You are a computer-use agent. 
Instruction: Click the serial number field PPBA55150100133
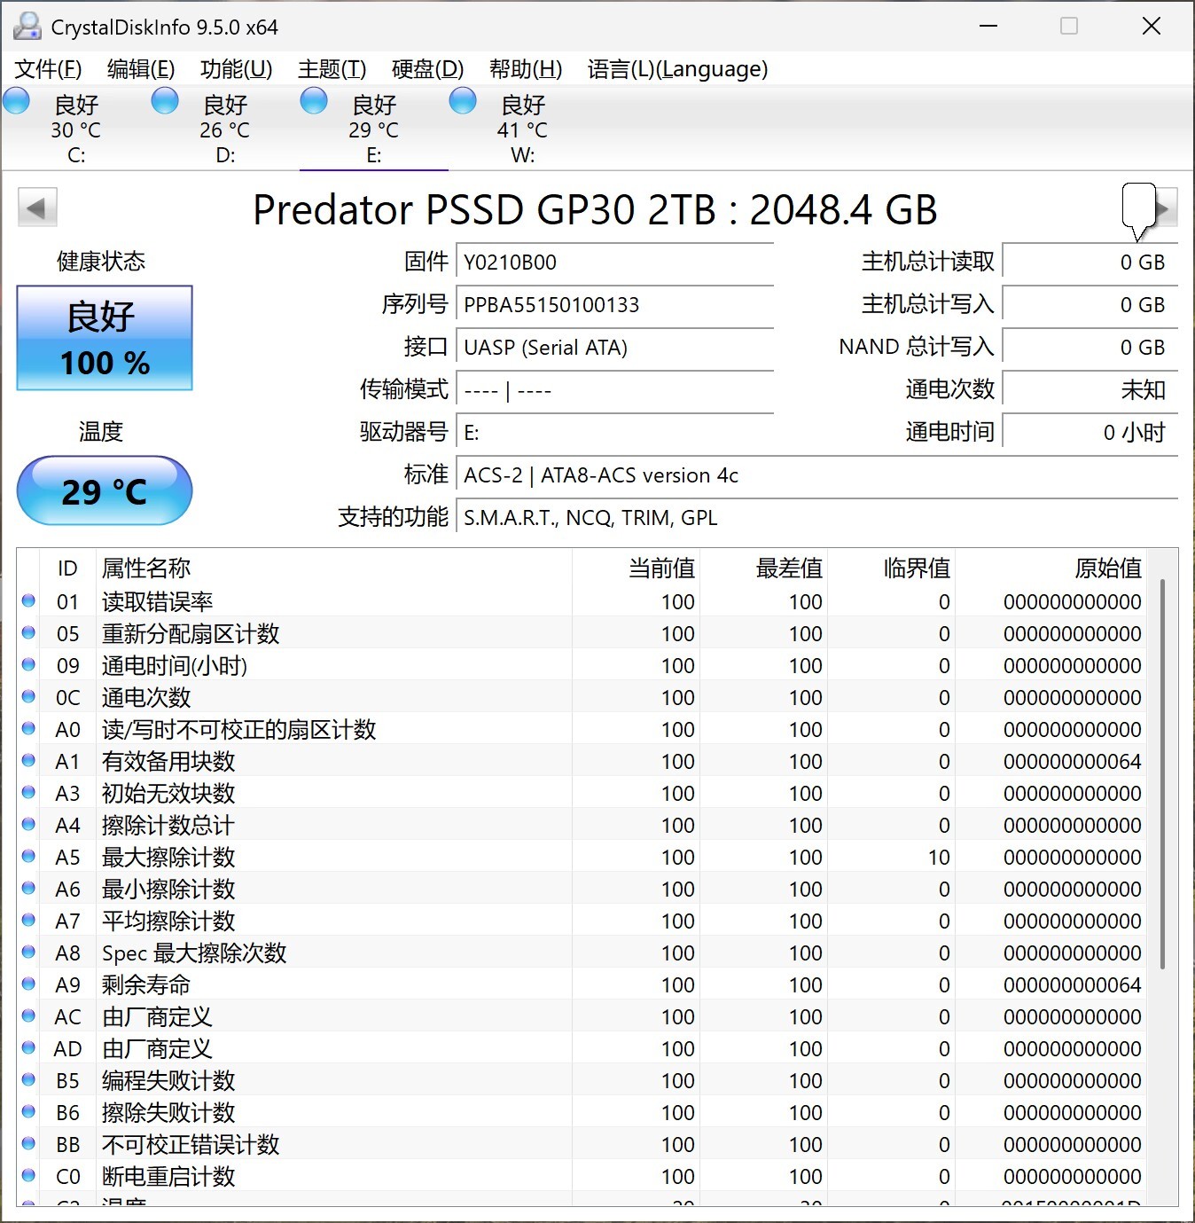coord(614,305)
